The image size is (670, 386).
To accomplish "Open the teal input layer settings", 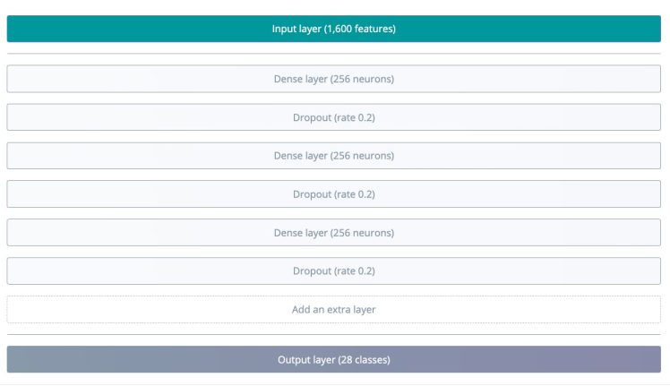I will tap(334, 29).
